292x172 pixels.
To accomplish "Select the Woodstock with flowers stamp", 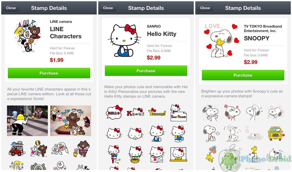I will pyautogui.click(x=211, y=154).
